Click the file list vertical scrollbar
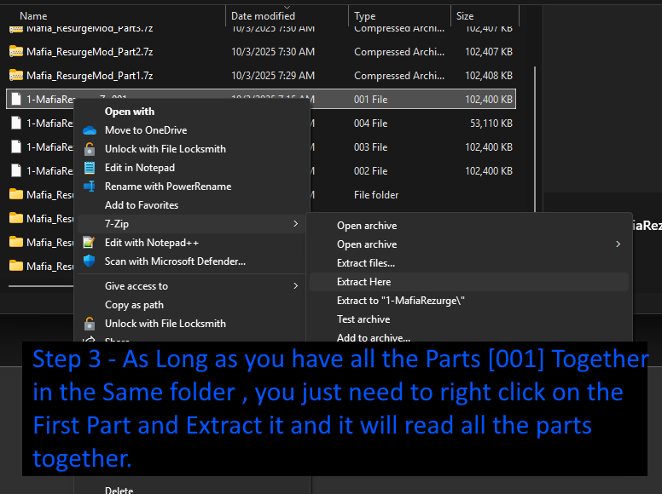Image resolution: width=662 pixels, height=494 pixels. pyautogui.click(x=535, y=128)
